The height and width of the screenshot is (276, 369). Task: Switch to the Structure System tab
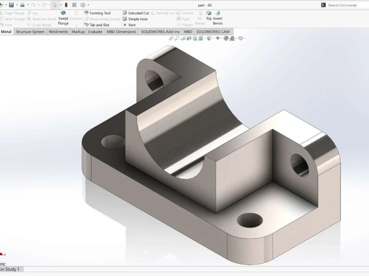coord(30,32)
